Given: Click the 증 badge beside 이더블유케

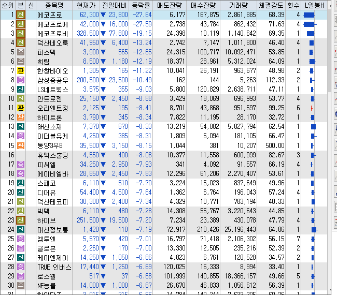Looking at the screenshot, I should 21,136.
